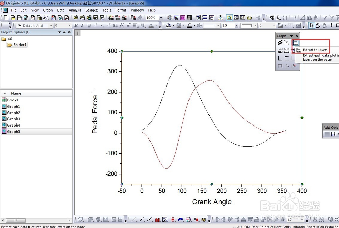This screenshot has height=228, width=339.
Task: Insert Greek alpha-beta symbols
Action: click(115, 25)
